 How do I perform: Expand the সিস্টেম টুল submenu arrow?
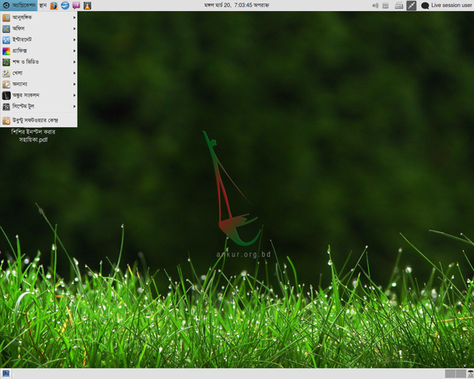[x=74, y=107]
